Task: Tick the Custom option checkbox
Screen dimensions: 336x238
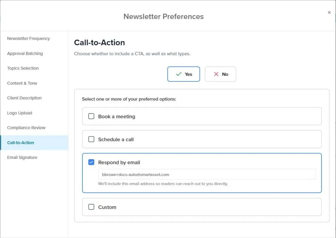Action: tap(91, 207)
